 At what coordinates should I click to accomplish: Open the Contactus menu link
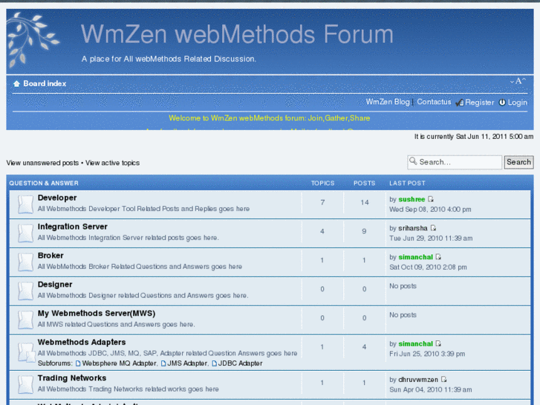coord(434,102)
